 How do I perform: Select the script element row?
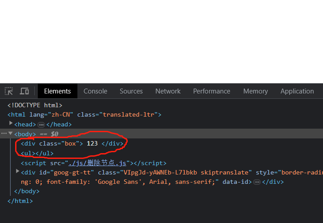click(93, 163)
